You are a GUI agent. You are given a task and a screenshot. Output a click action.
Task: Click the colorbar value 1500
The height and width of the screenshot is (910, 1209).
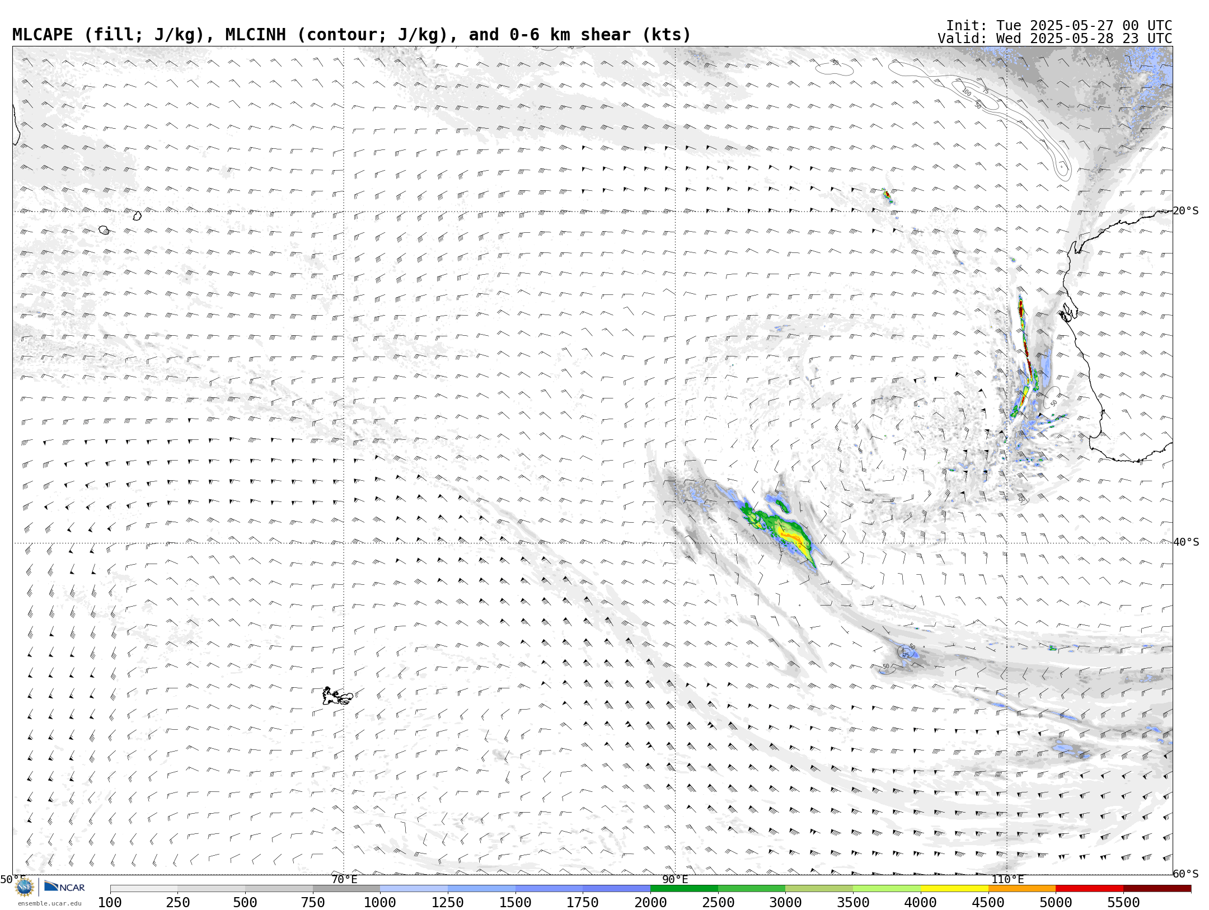pyautogui.click(x=516, y=902)
